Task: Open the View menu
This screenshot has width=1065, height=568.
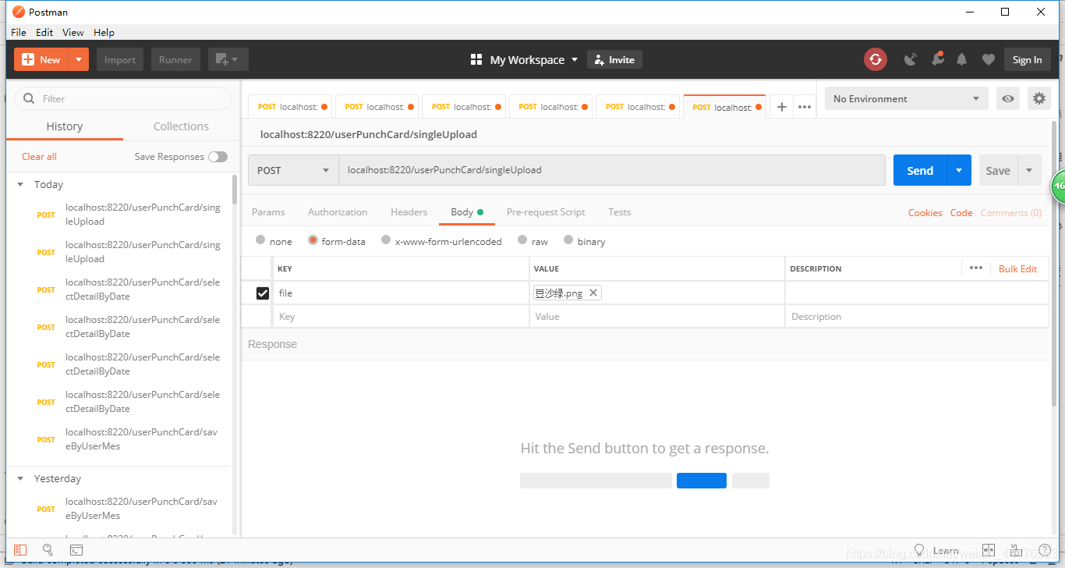Action: [73, 32]
